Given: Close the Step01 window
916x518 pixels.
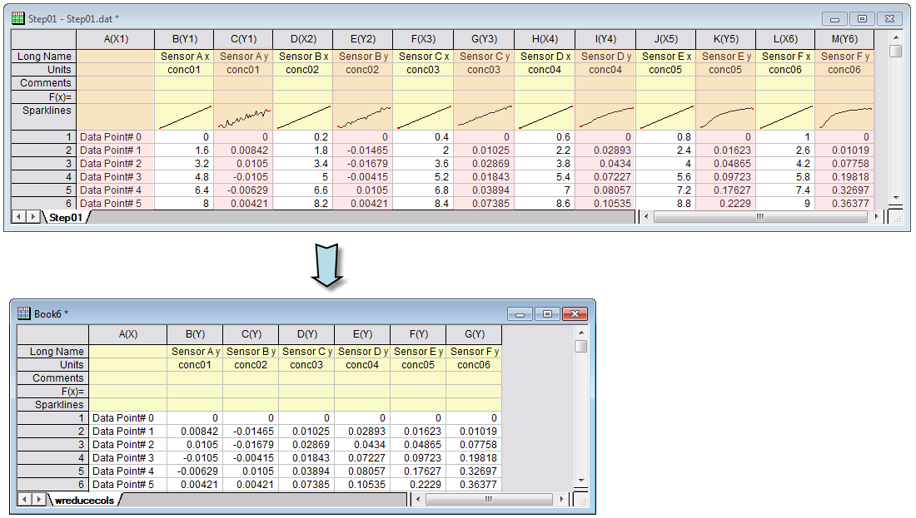Looking at the screenshot, I should pos(889,18).
